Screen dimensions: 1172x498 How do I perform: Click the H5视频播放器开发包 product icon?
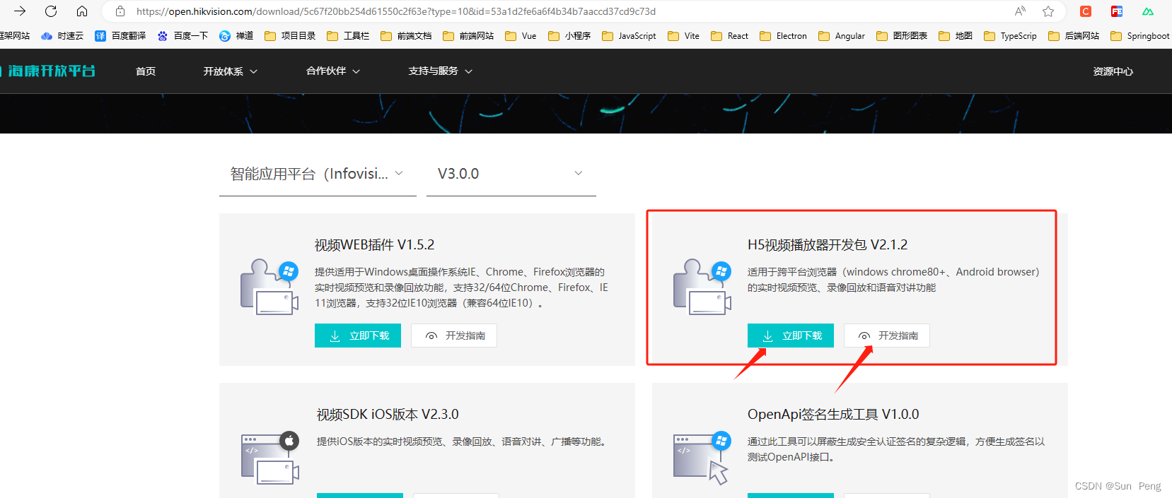click(702, 287)
